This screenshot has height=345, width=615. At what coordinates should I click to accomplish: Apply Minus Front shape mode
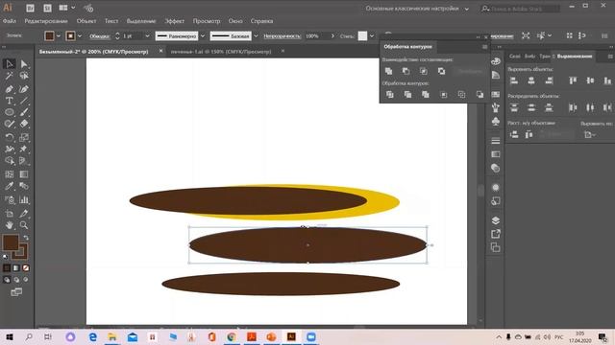[406, 71]
